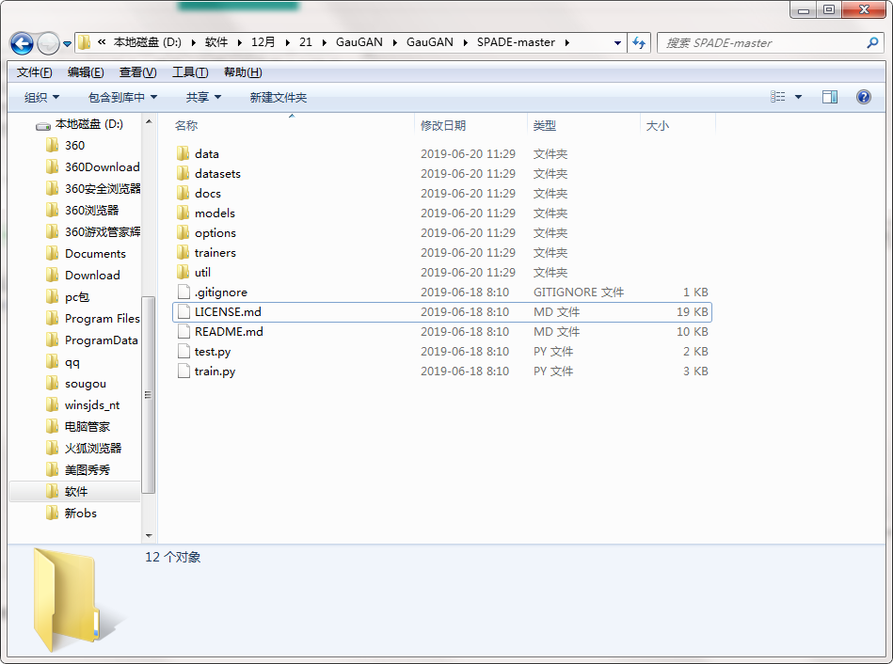The height and width of the screenshot is (664, 893).
Task: Refresh the folder view with refresh icon
Action: tap(639, 42)
